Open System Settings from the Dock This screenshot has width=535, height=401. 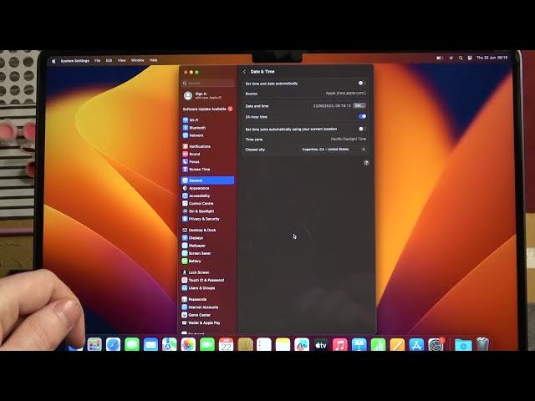pyautogui.click(x=436, y=345)
